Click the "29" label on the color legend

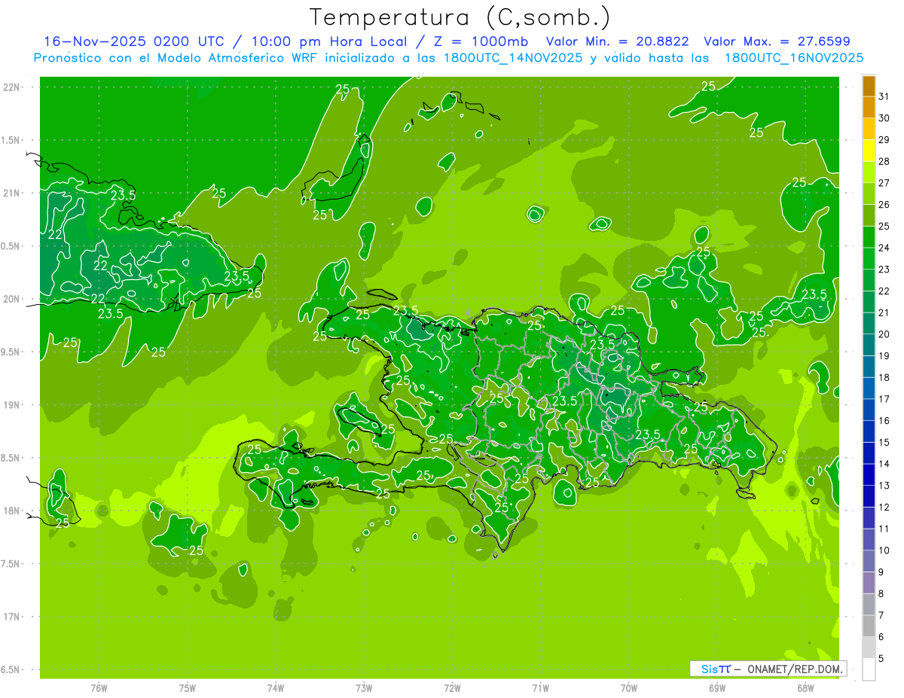(x=884, y=139)
